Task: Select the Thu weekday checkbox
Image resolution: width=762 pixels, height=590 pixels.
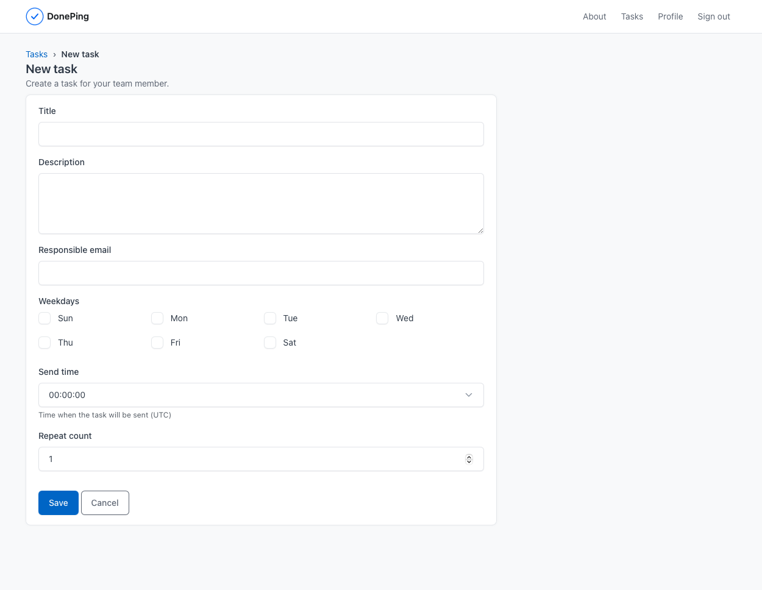Action: point(45,343)
